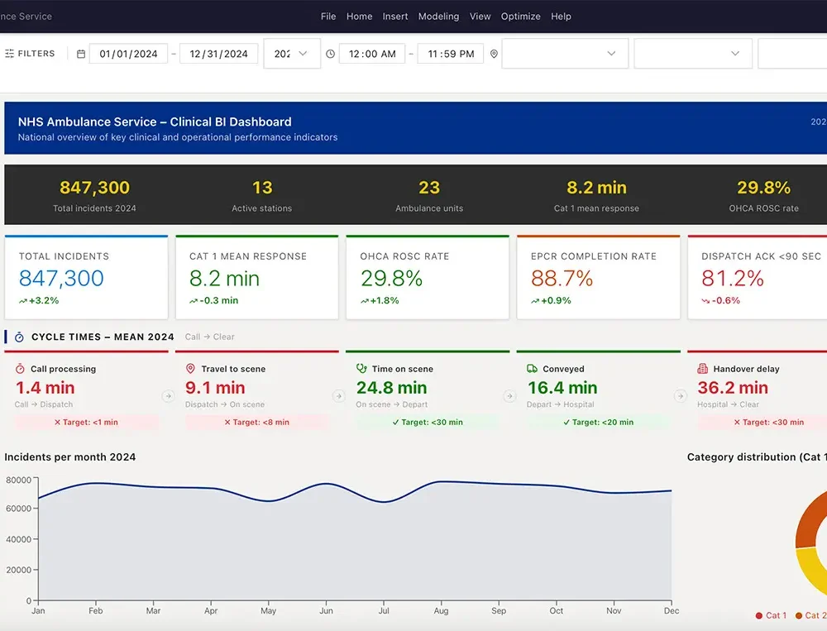The width and height of the screenshot is (827, 631).
Task: Click the EPCR +0.9% trend icon
Action: point(535,301)
